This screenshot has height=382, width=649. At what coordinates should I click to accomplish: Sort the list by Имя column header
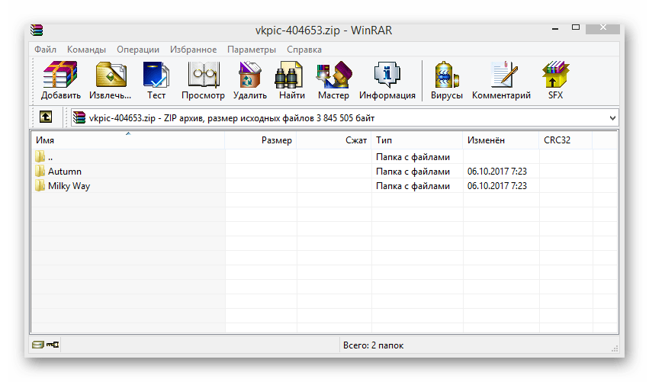point(127,140)
